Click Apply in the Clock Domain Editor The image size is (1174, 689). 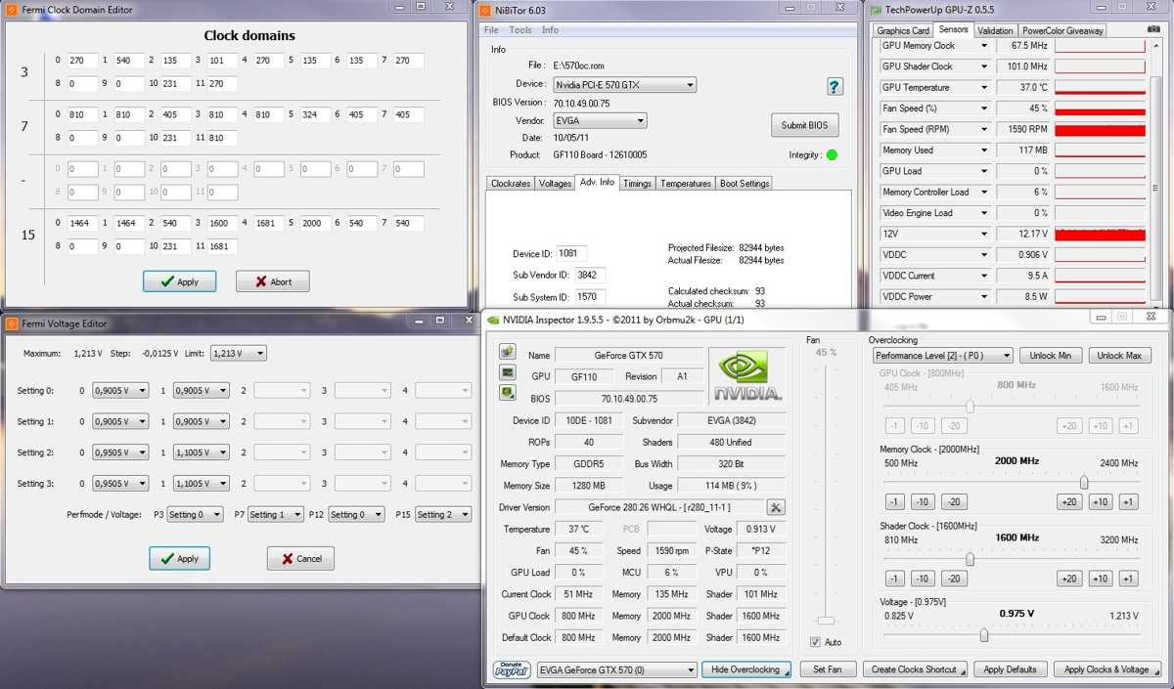(179, 281)
